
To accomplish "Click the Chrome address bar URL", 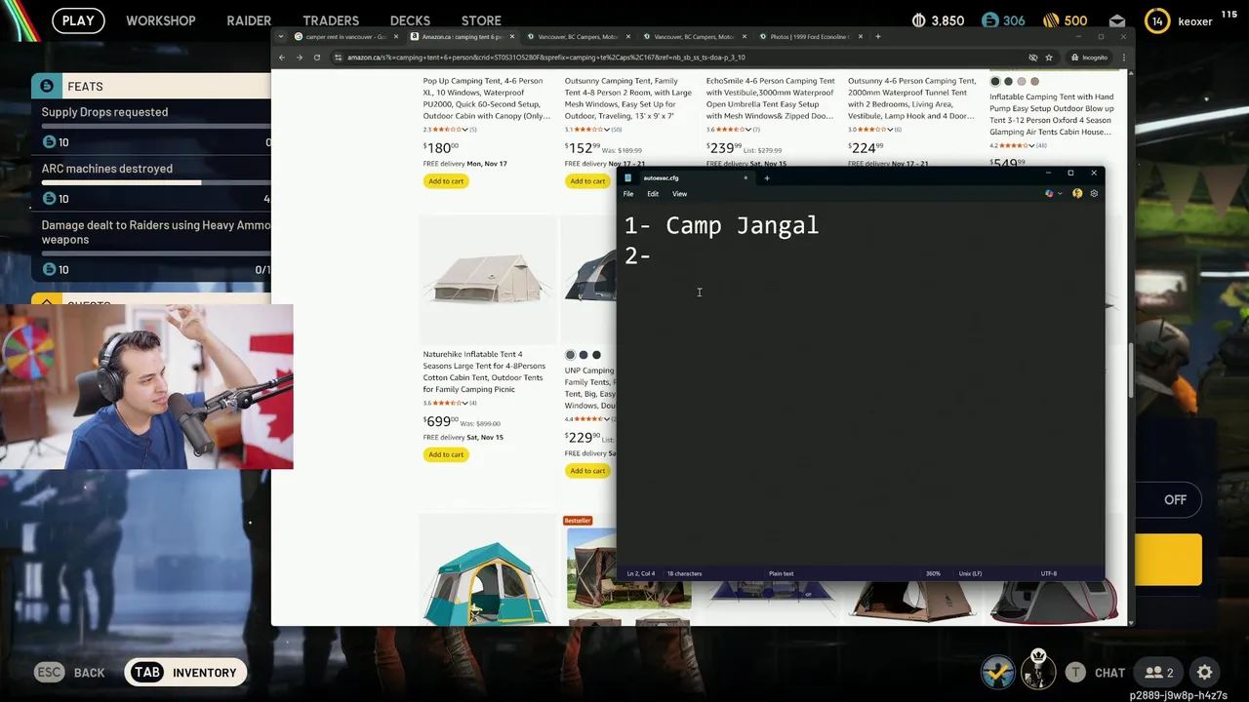I will (x=546, y=58).
